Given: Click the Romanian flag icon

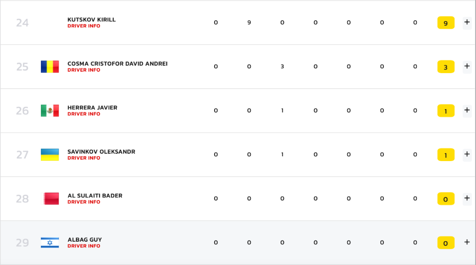Looking at the screenshot, I should pyautogui.click(x=50, y=67).
